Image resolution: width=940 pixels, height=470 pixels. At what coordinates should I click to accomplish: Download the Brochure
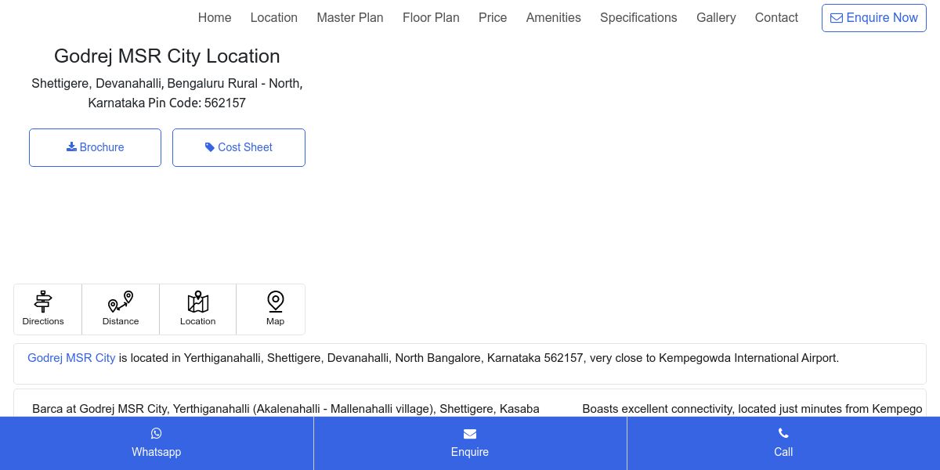click(x=95, y=147)
